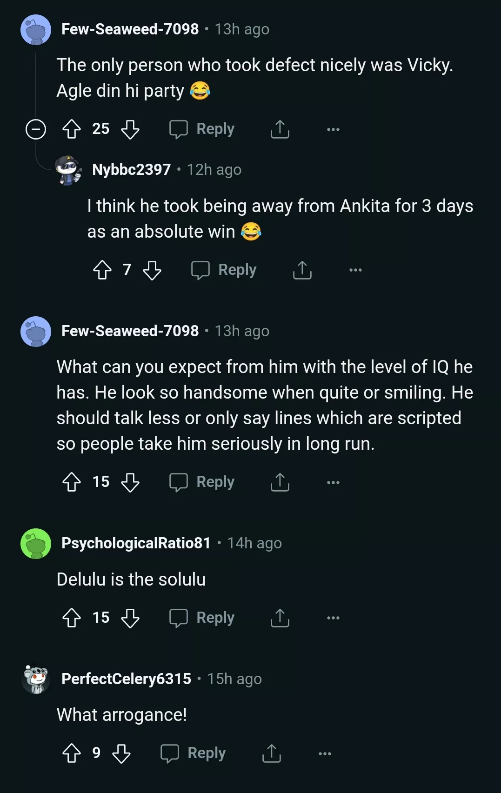The height and width of the screenshot is (793, 501).
Task: Open Nybbc2397's profile from the username
Action: pos(132,169)
